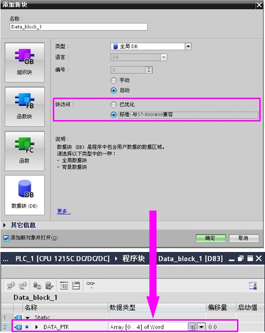Click the expanded mode table icon in toolbar
265x333 pixels.
point(64,285)
